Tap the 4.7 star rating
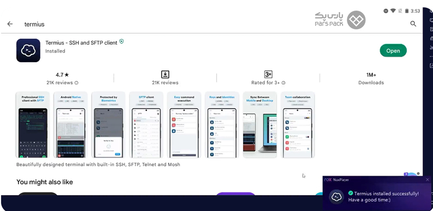This screenshot has height=211, width=433. [63, 75]
